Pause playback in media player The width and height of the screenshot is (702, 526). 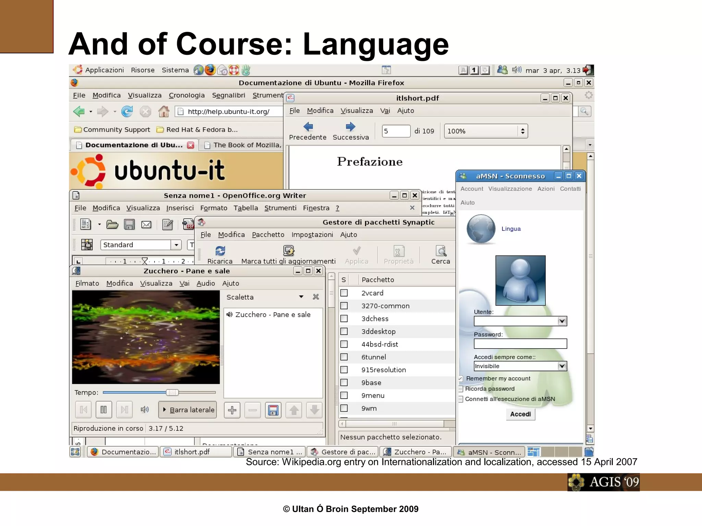click(x=104, y=410)
